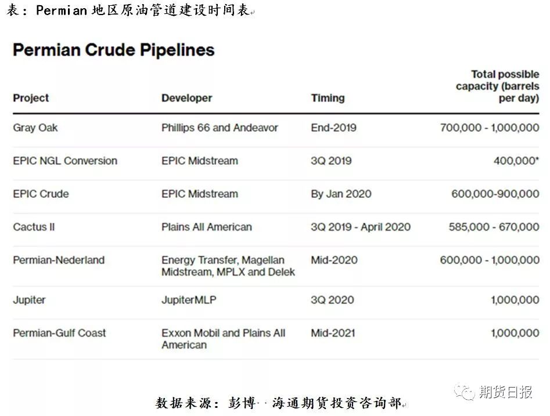Click the 'Jupiter' project cell

coord(29,300)
